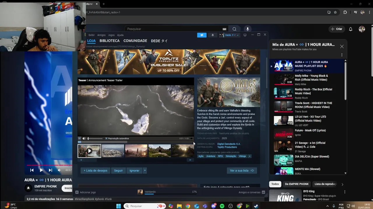The width and height of the screenshot is (373, 209).
Task: Click the thumbnail strip right arrow
Action: click(190, 160)
